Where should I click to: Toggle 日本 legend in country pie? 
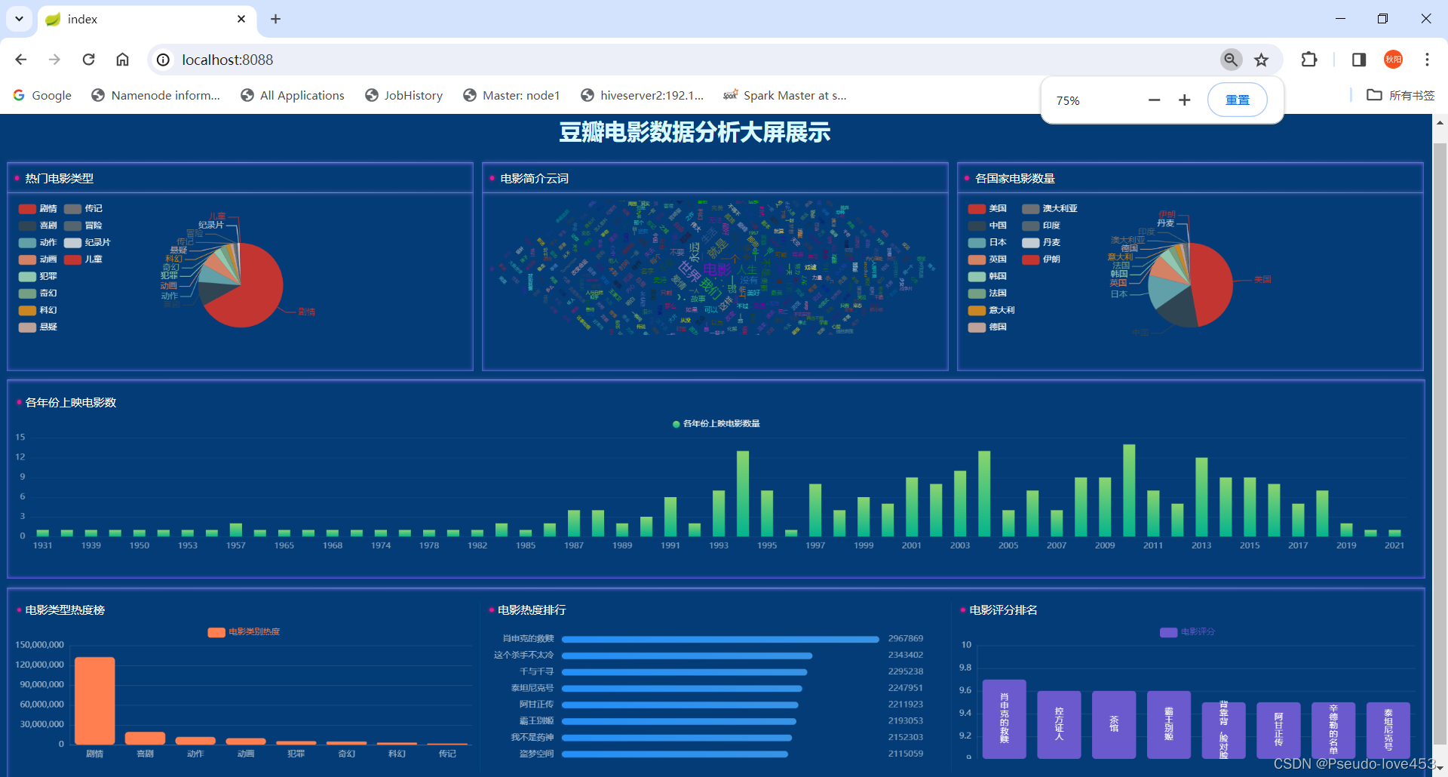point(987,243)
